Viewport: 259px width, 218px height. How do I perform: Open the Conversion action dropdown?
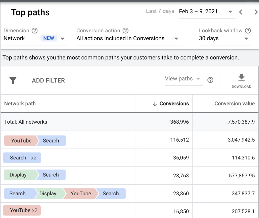(x=176, y=39)
